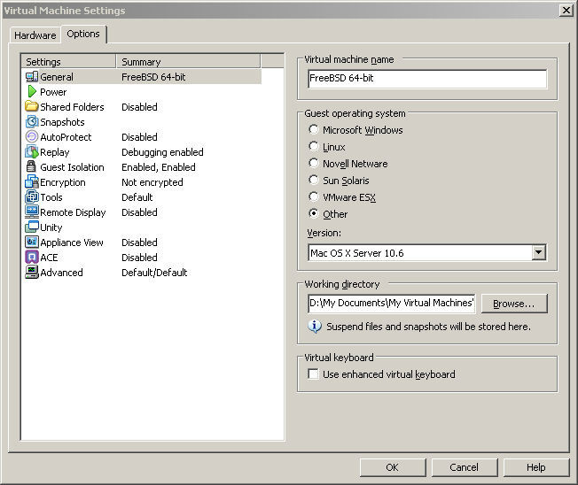Click the Mac OS X Server 10.6 combo box
This screenshot has width=578, height=485.
pyautogui.click(x=427, y=253)
